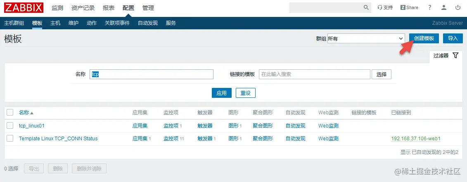Open the help question mark icon
The image size is (467, 182).
(x=429, y=8)
